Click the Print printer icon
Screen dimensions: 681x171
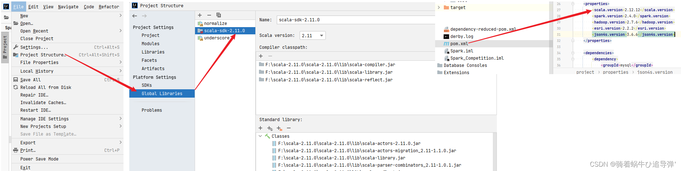[x=16, y=150]
